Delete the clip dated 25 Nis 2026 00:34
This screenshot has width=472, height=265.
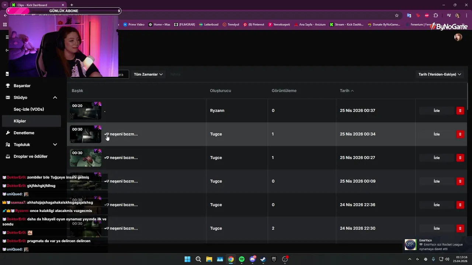pos(460,134)
